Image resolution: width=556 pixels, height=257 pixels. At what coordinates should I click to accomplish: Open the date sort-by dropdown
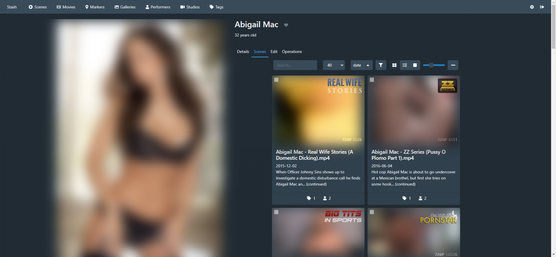(x=357, y=65)
